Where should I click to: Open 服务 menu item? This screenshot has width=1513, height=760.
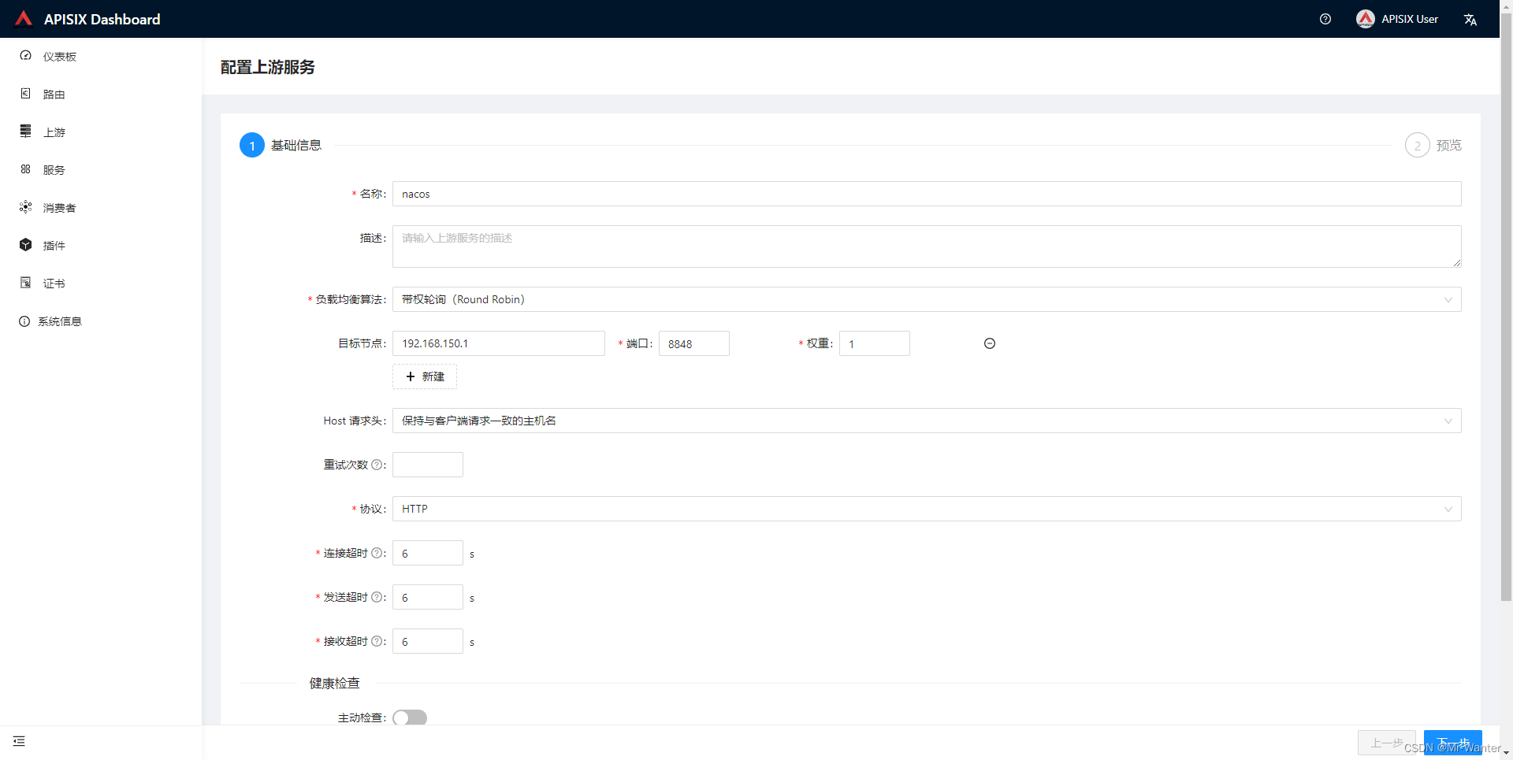pyautogui.click(x=101, y=170)
